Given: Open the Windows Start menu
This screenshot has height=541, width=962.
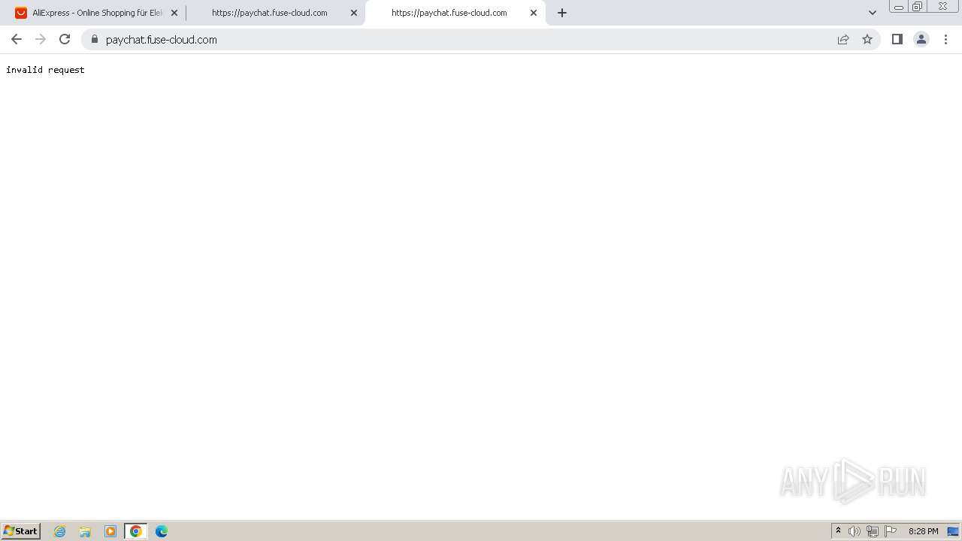Looking at the screenshot, I should pos(21,531).
